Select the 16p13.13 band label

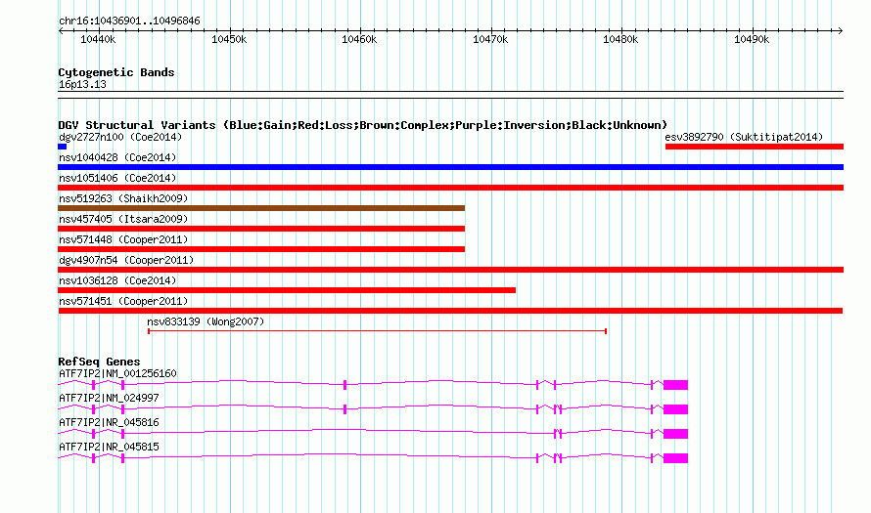click(82, 84)
